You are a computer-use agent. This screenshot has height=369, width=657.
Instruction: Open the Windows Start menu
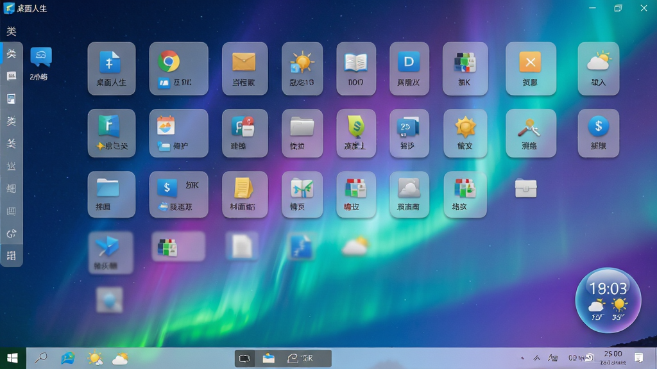click(13, 358)
